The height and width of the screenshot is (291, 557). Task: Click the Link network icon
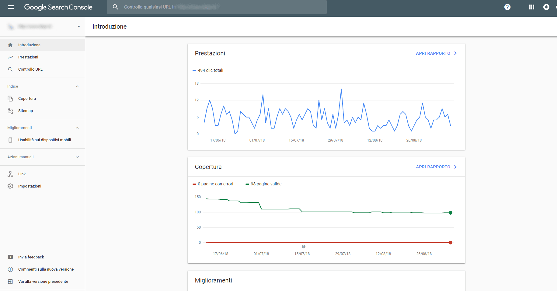pos(10,174)
